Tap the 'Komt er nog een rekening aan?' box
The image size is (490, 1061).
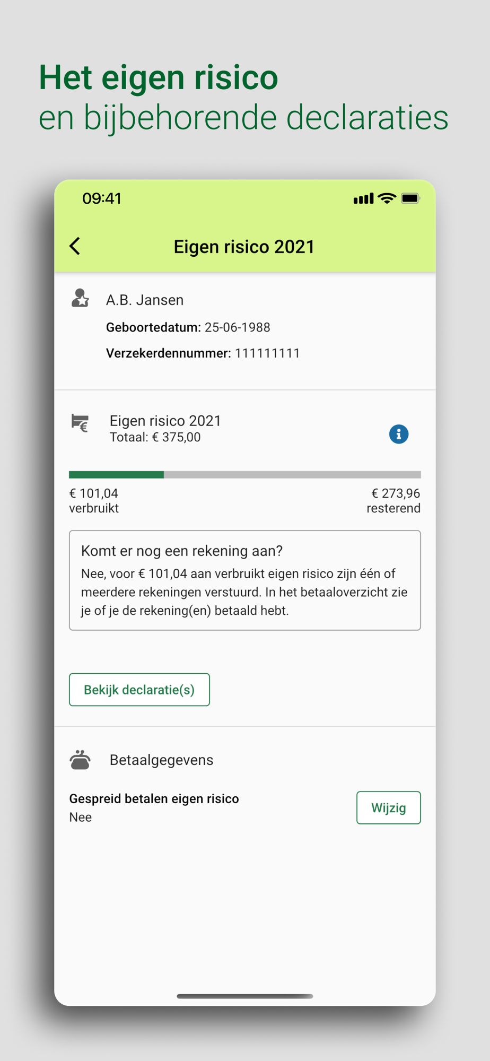[x=245, y=580]
